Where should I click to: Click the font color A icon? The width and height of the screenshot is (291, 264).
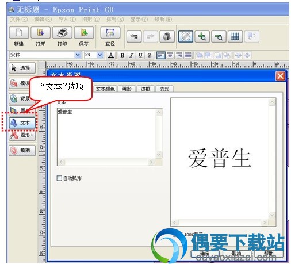[111, 55]
